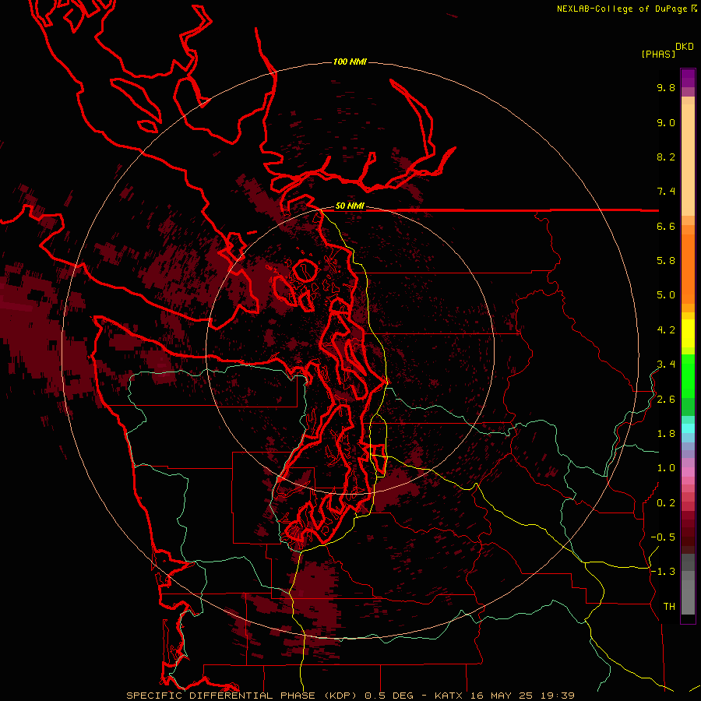The image size is (701, 701).
Task: Click the gray TH segment of the color scale
Action: 688,593
